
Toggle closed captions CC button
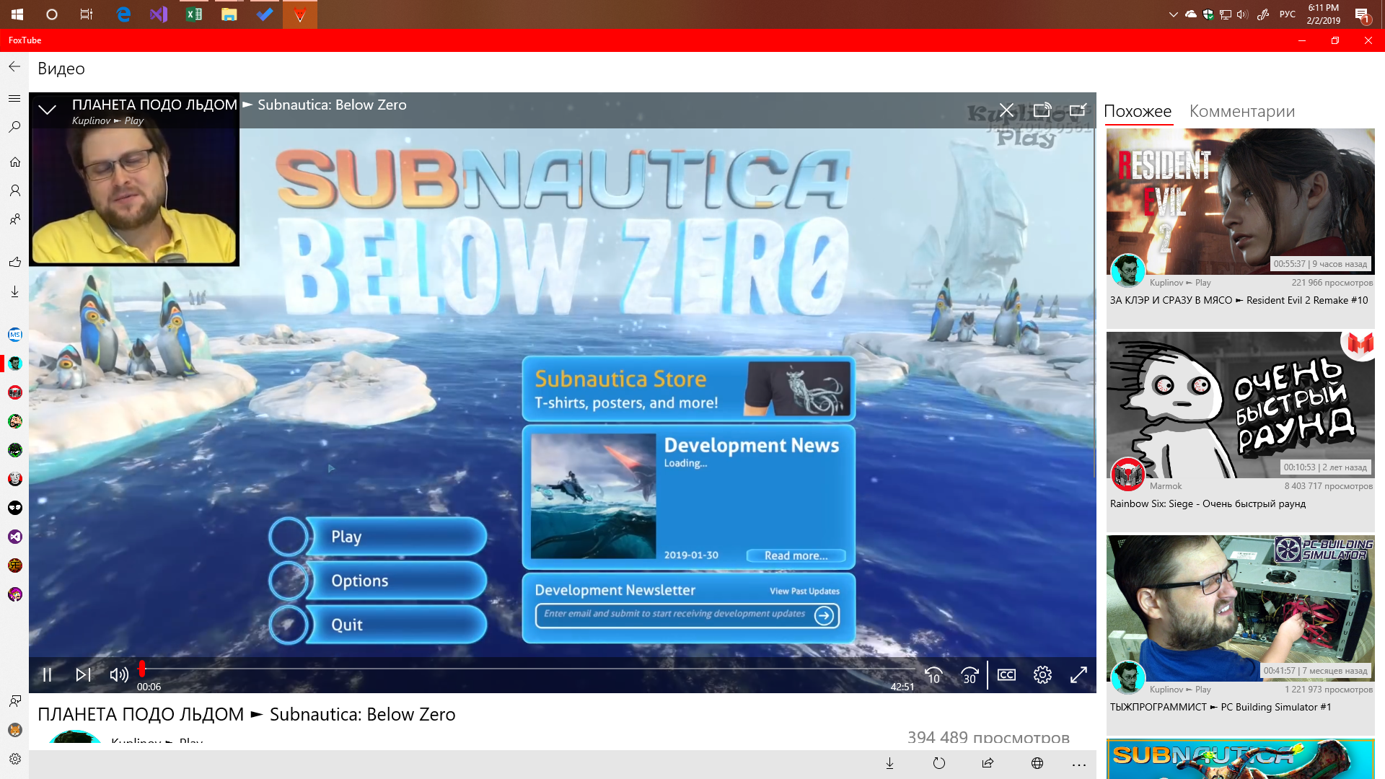(x=1006, y=675)
